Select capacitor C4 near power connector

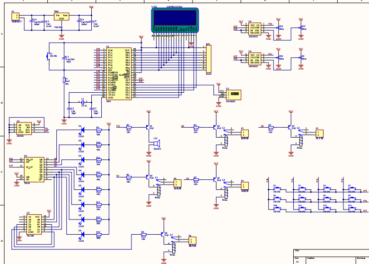click(32, 21)
